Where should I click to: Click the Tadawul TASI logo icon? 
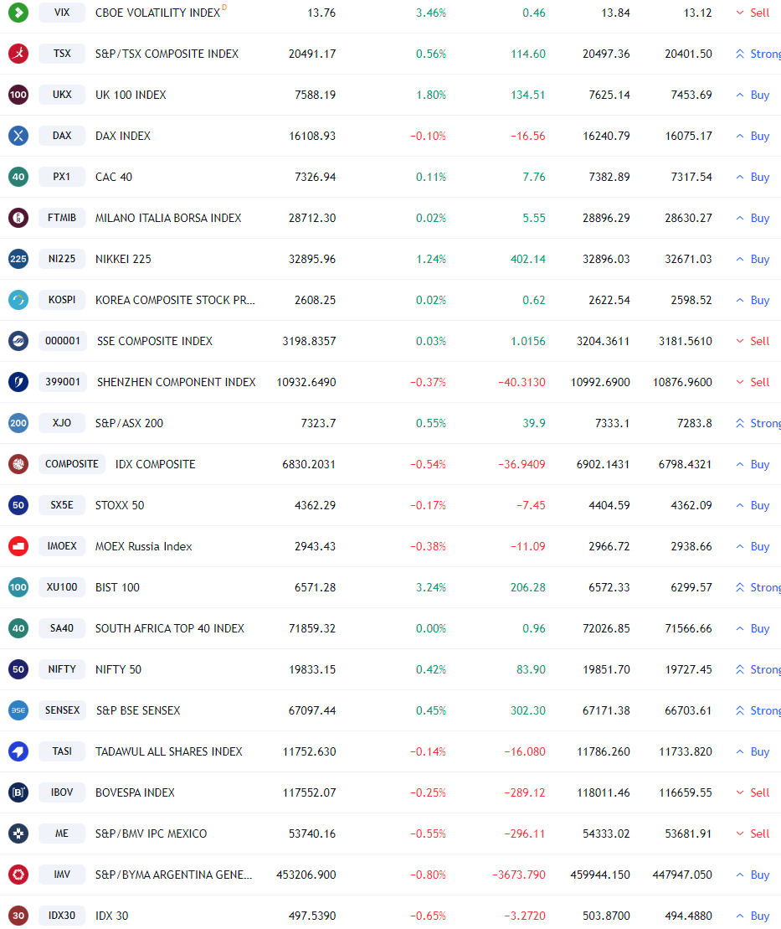(x=18, y=751)
